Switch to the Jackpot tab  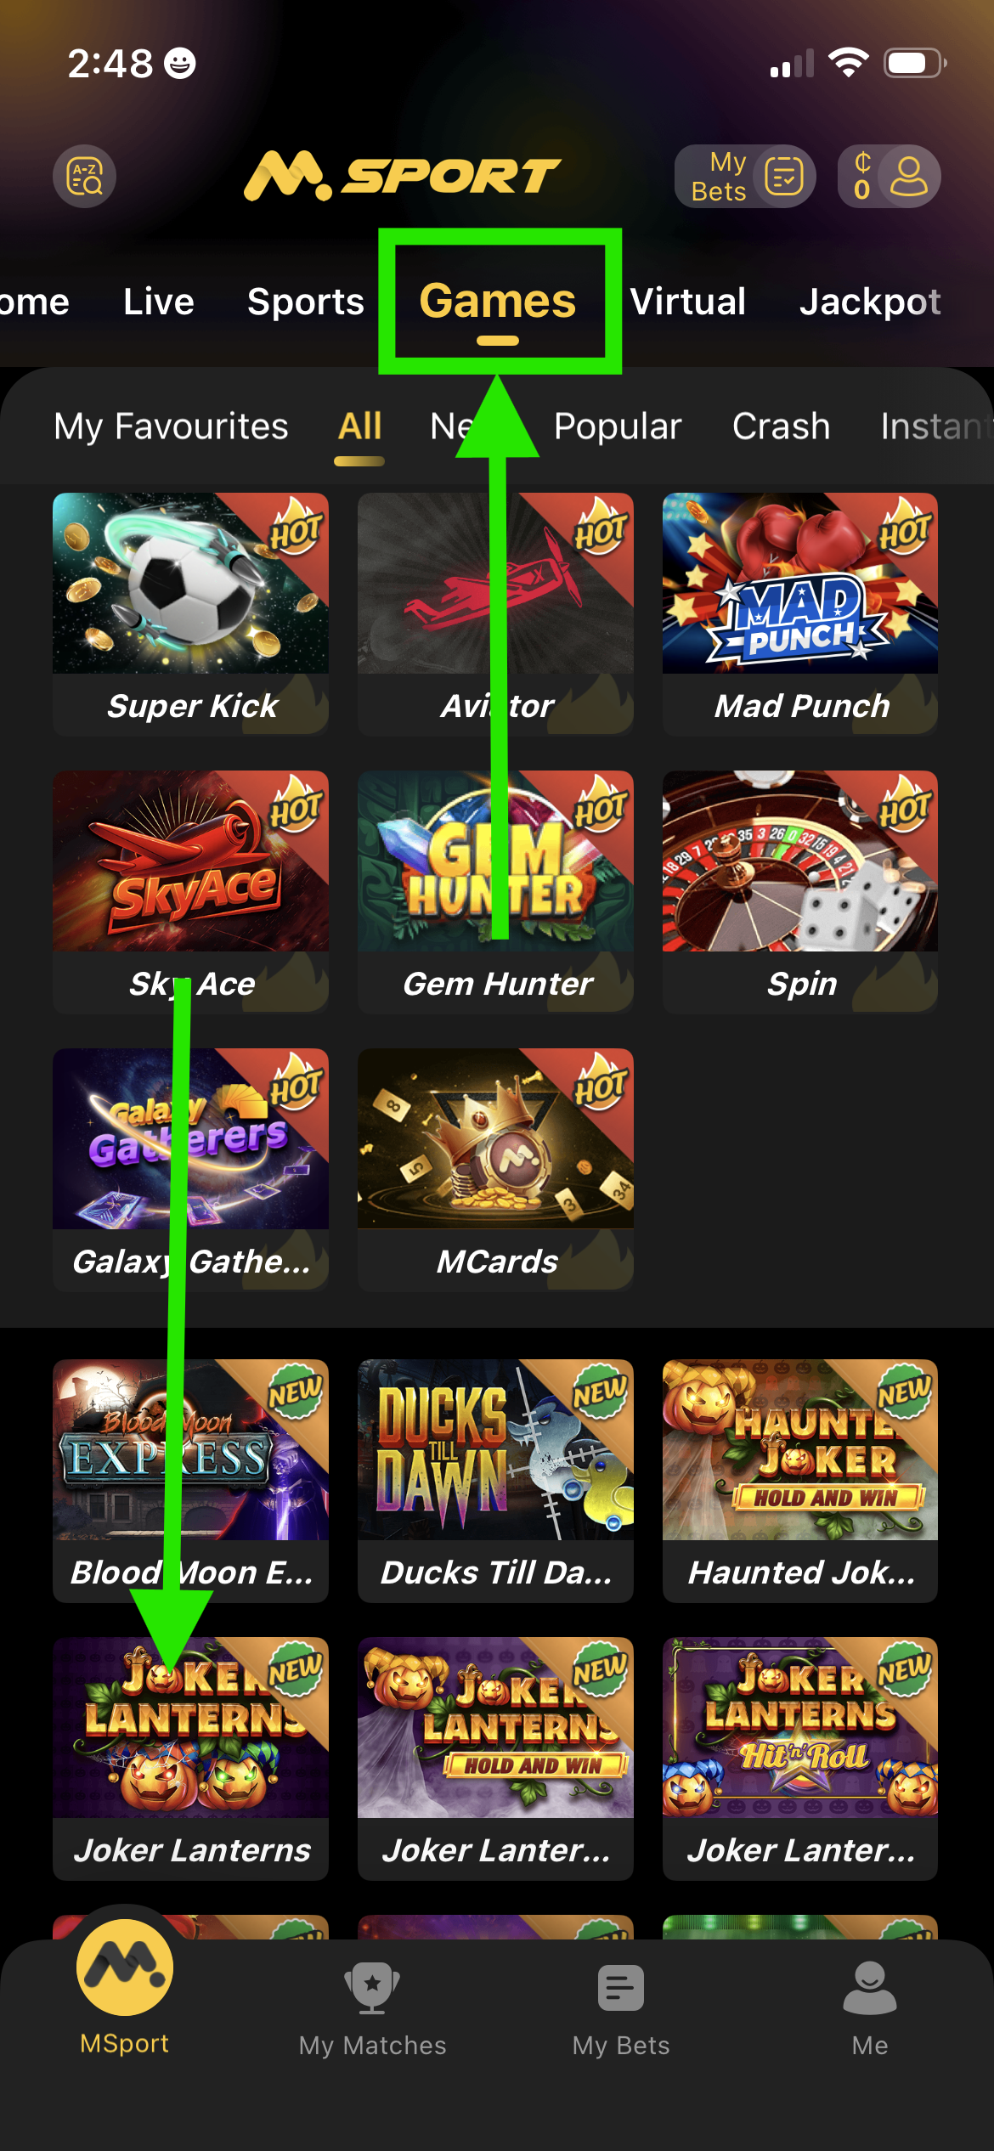(x=870, y=302)
